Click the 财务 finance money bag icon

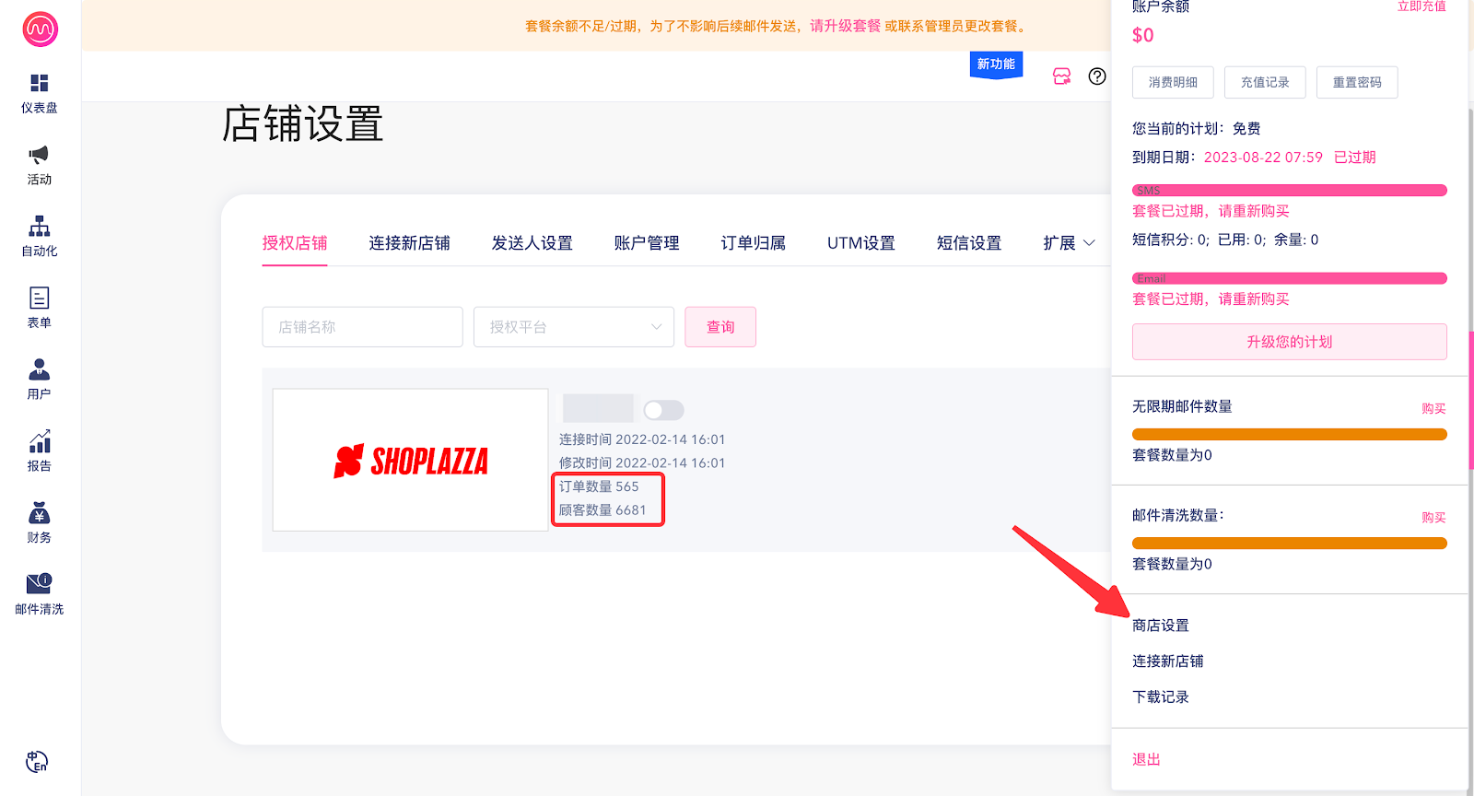click(39, 513)
